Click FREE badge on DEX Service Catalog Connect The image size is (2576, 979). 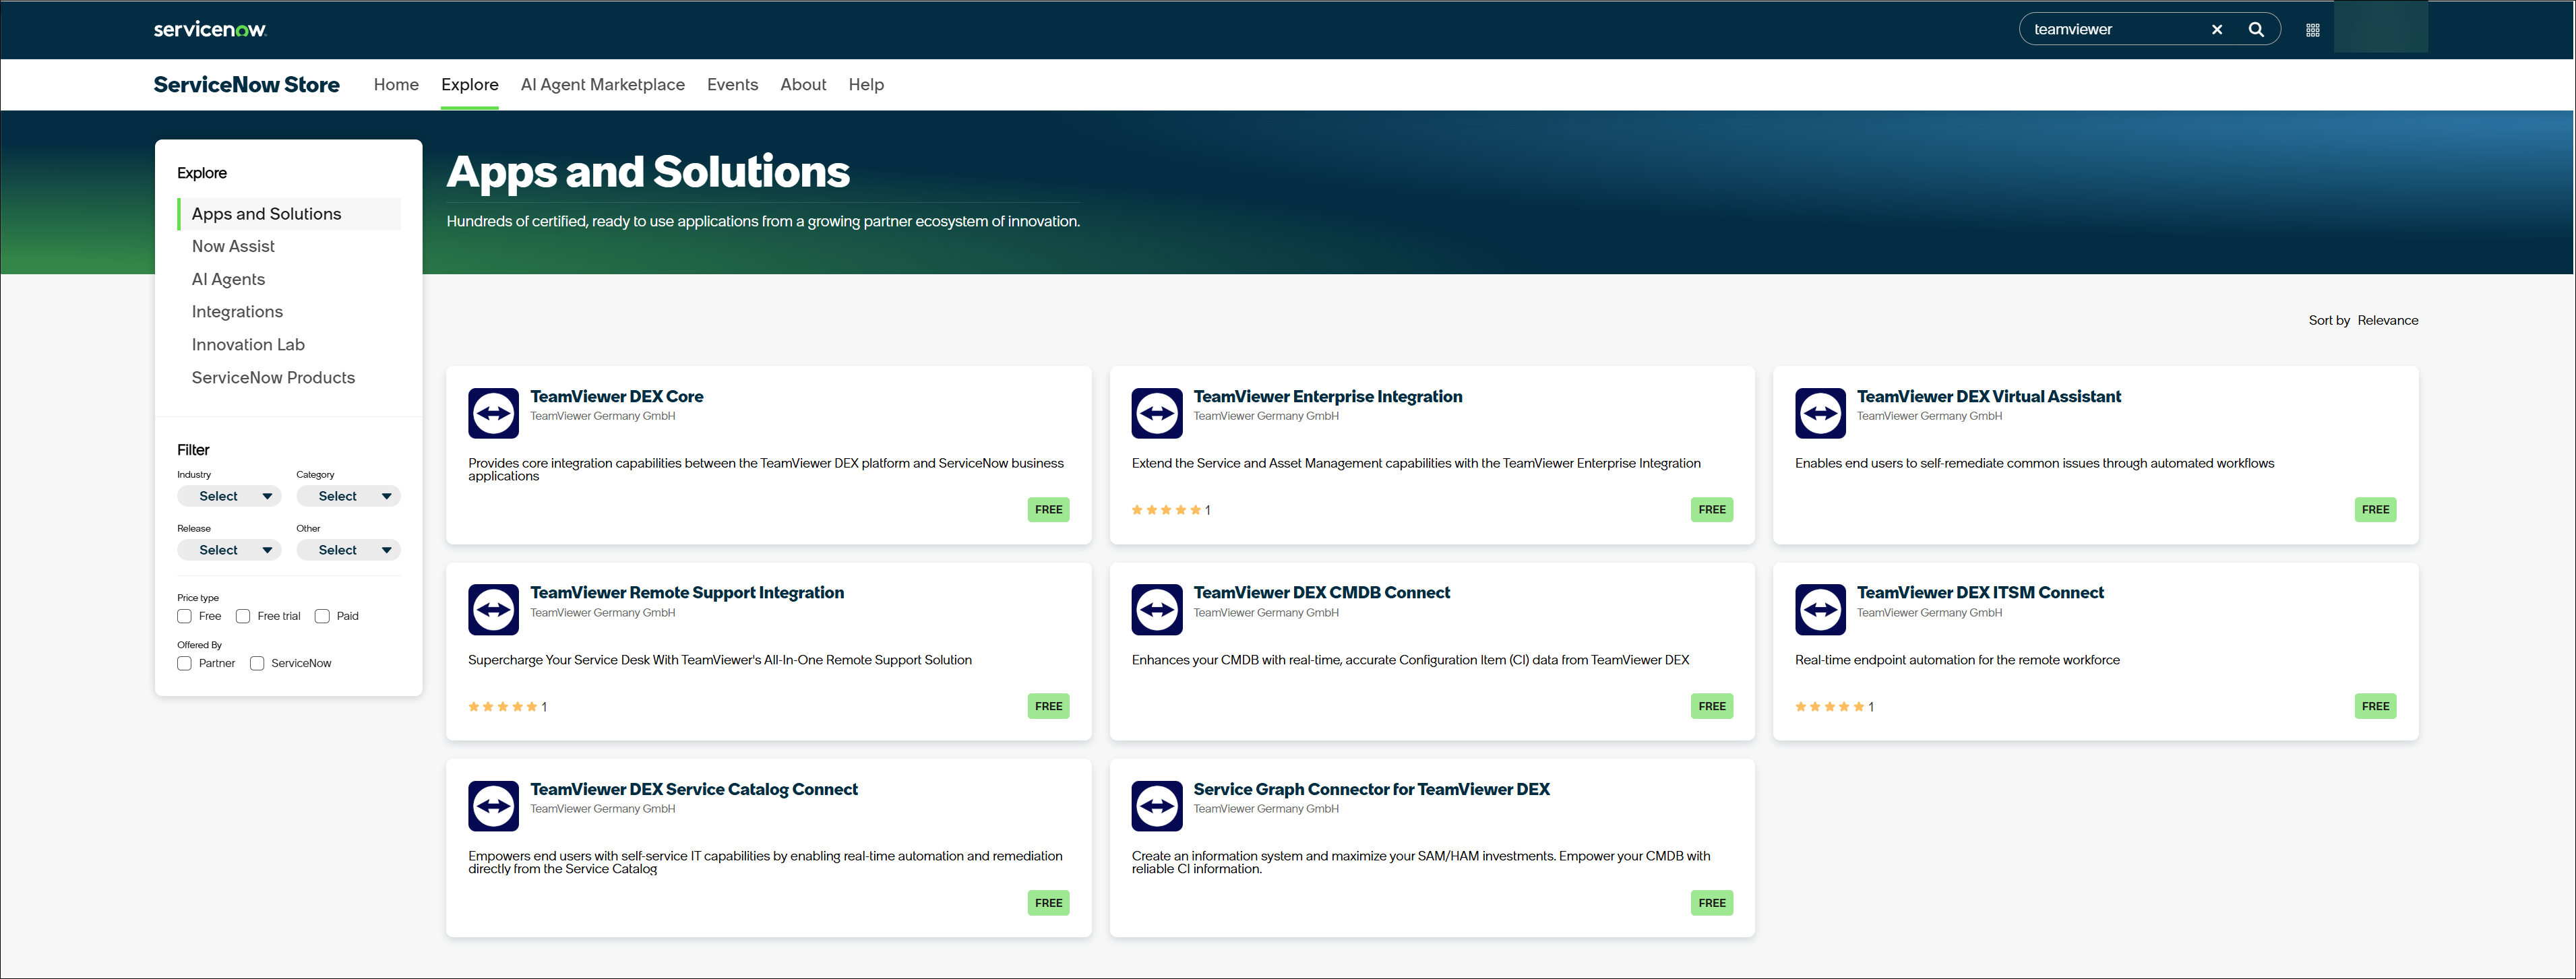[x=1049, y=903]
